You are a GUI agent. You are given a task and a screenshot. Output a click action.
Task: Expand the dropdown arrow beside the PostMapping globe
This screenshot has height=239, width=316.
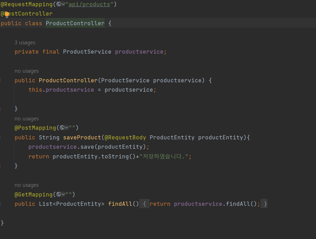click(67, 128)
